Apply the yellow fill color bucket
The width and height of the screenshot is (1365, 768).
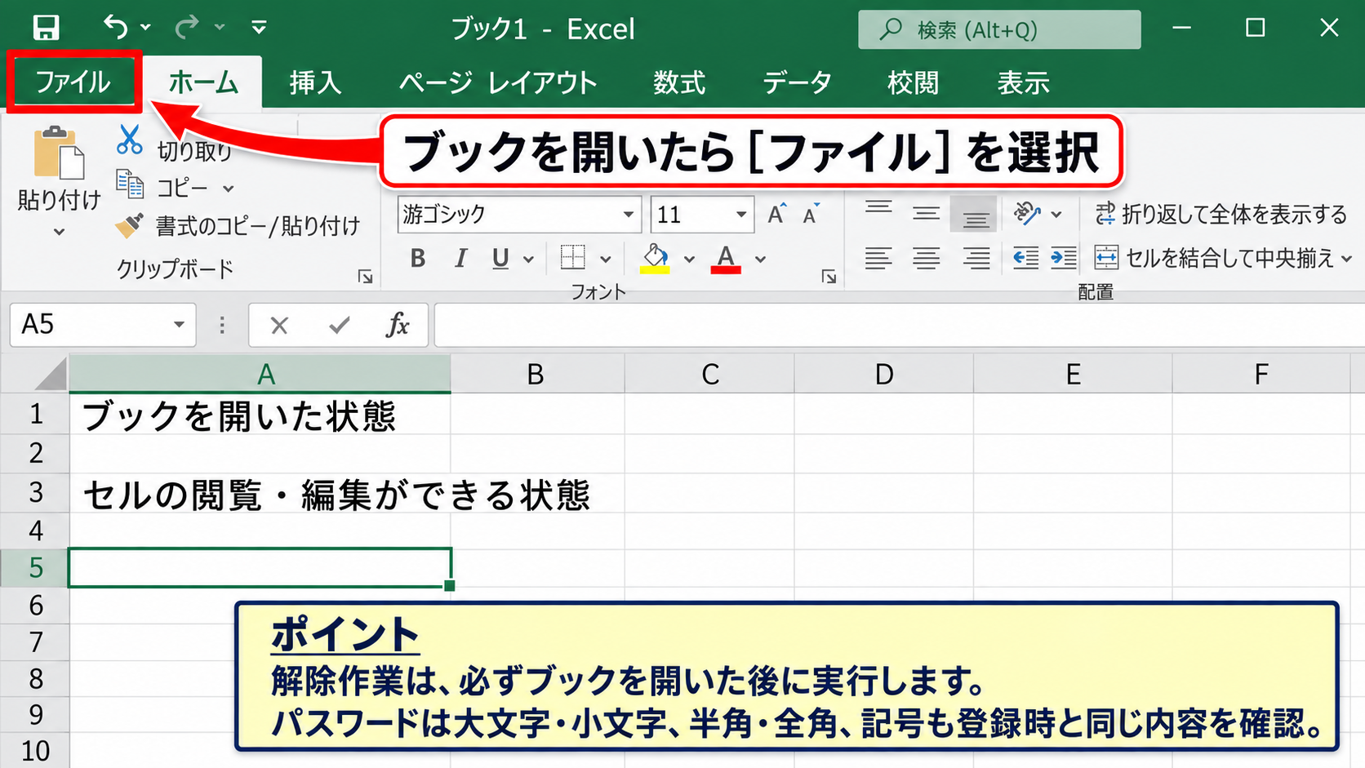655,259
